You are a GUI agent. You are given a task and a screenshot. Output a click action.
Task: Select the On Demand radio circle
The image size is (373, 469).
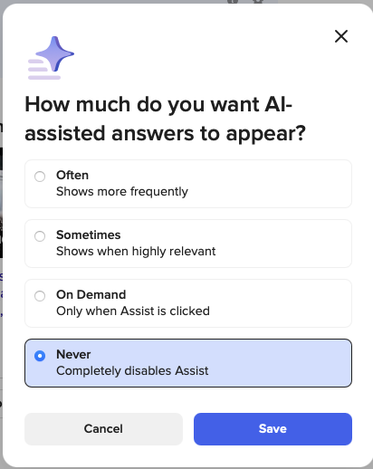40,296
